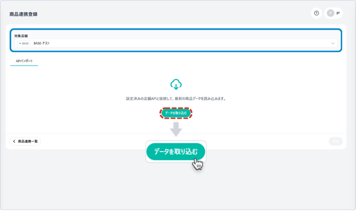Viewport: 356px width, 211px height.
Task: Click the 対象店舗 field label
Action: point(21,36)
